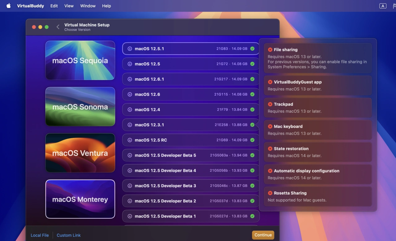
Task: Click the back chevron in setup header
Action: [x=58, y=27]
